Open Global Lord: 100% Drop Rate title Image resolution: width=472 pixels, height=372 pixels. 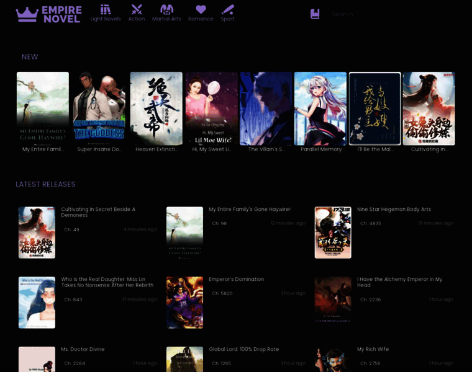pyautogui.click(x=244, y=349)
